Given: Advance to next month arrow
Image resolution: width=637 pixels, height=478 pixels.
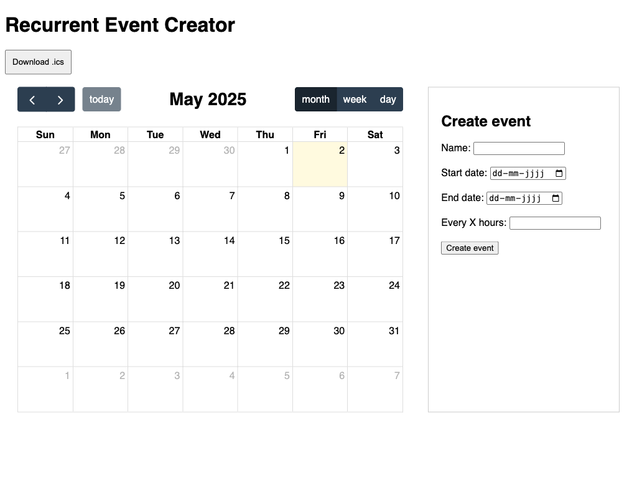Looking at the screenshot, I should point(60,100).
